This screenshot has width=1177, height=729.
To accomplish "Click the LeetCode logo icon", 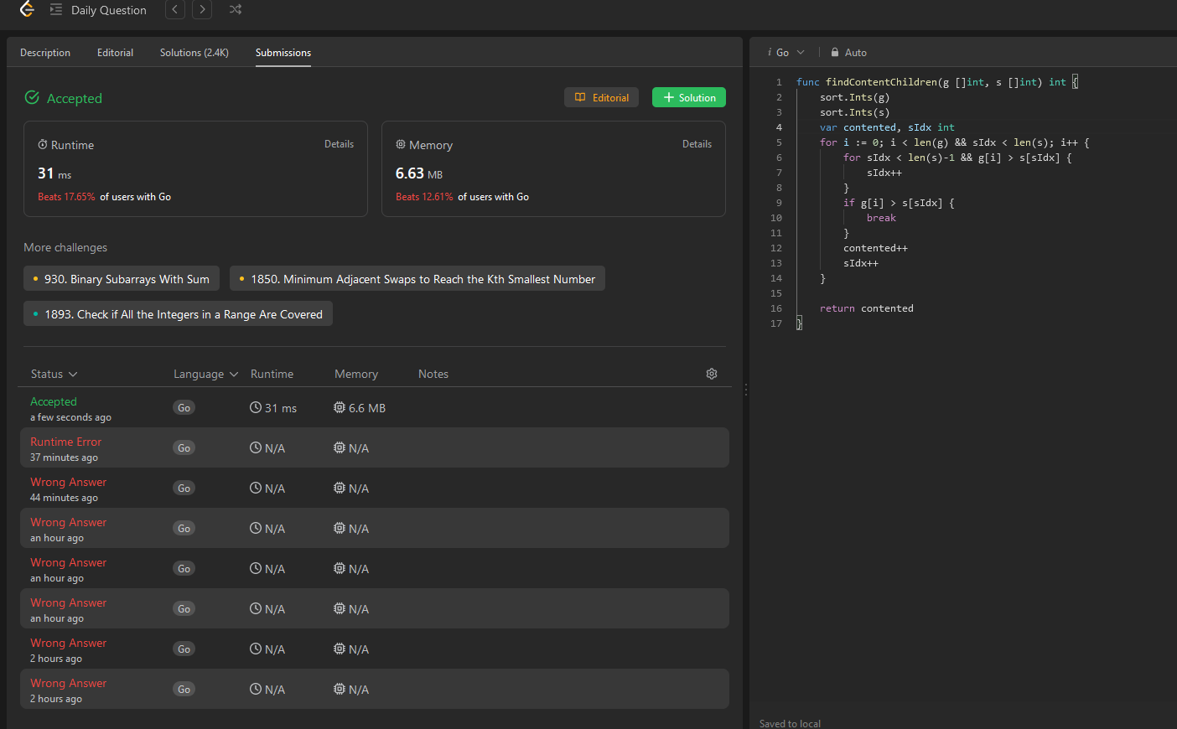I will [27, 9].
